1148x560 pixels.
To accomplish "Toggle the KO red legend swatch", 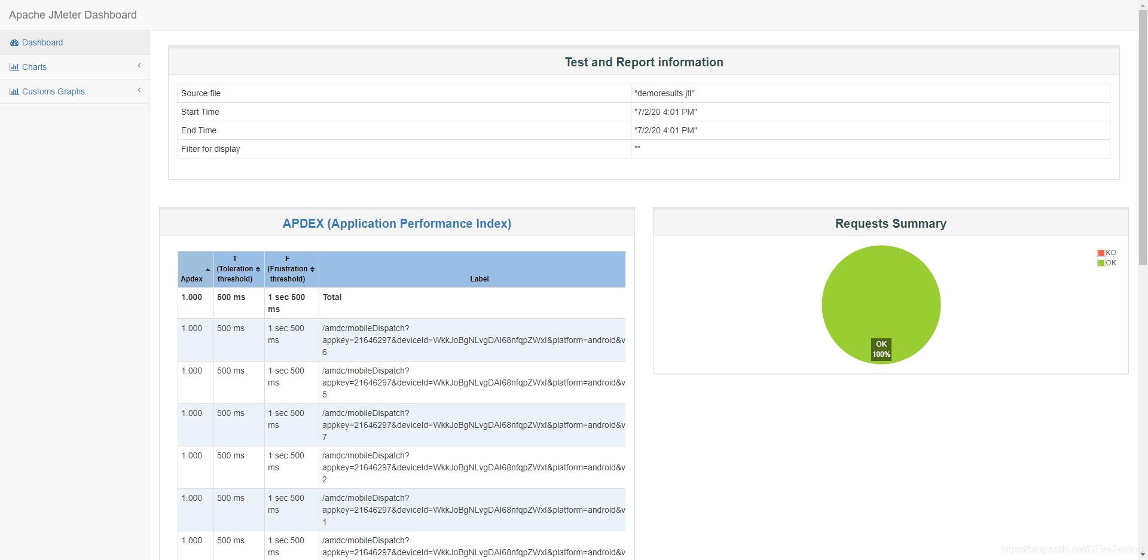I will [1101, 253].
